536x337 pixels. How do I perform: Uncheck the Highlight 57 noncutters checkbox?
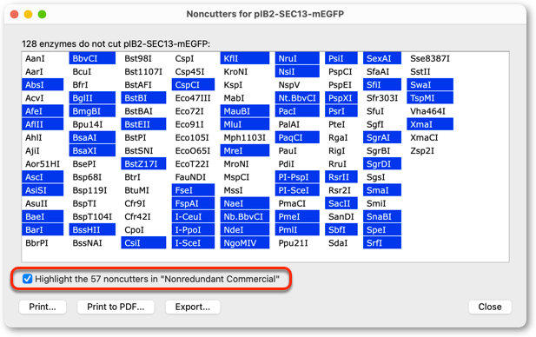(27, 279)
